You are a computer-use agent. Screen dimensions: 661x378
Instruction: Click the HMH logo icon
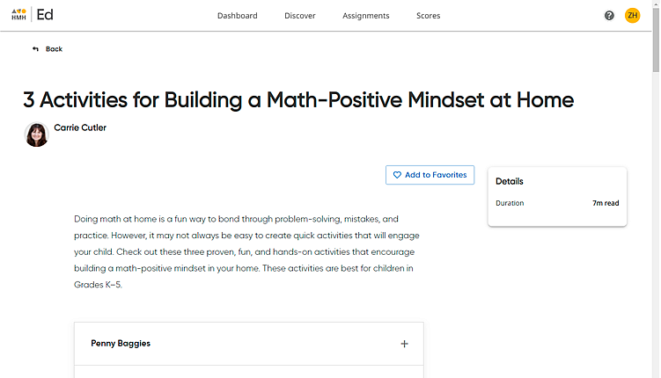click(18, 15)
